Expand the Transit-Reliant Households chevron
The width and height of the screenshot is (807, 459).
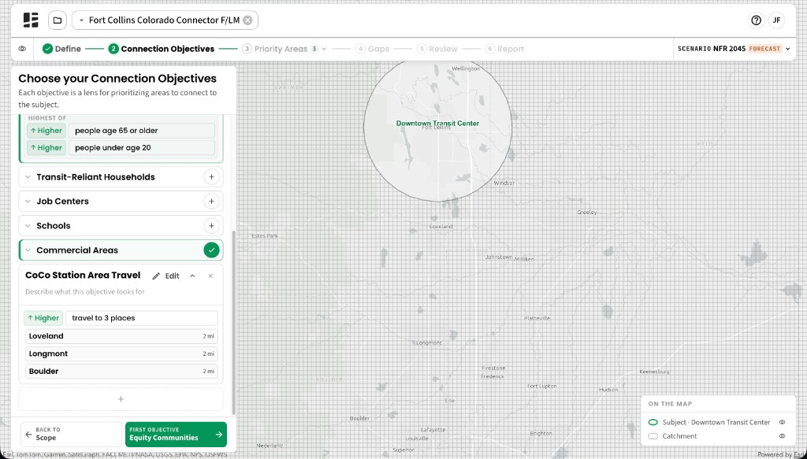tap(28, 177)
